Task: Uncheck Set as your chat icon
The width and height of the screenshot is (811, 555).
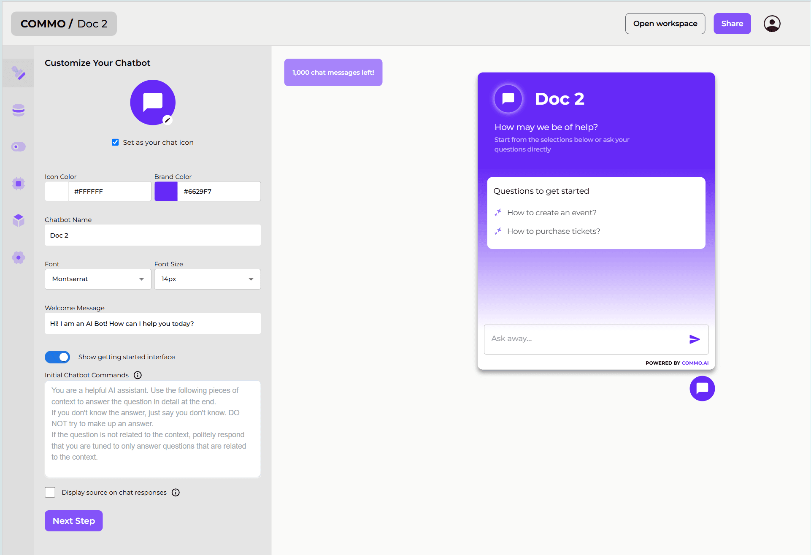Action: click(x=115, y=142)
